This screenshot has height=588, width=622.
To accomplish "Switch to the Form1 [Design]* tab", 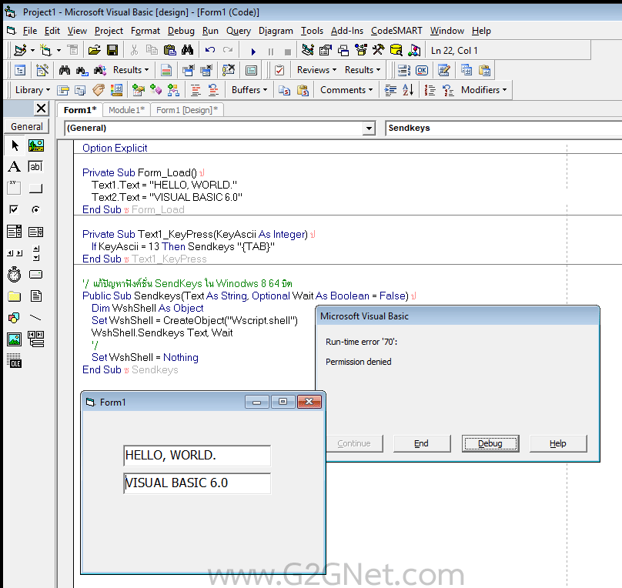I will tap(187, 110).
